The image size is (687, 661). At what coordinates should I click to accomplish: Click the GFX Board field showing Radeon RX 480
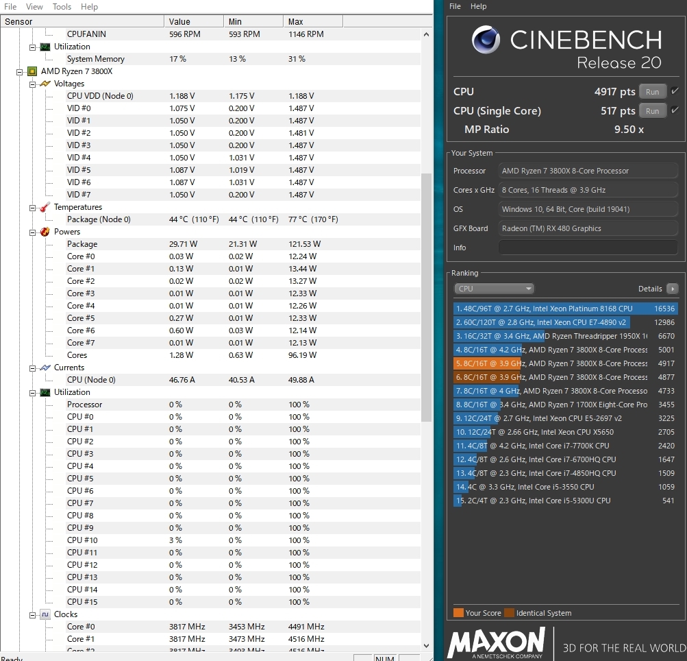[x=588, y=228]
